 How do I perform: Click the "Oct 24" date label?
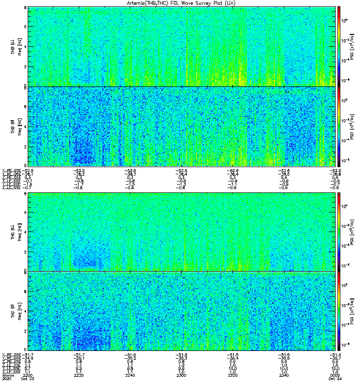(335, 379)
